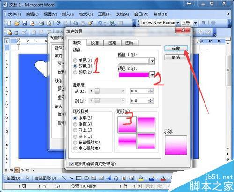The height and width of the screenshot is (192, 234).
Task: Select the 单色 (one color) radio button
Action: (75, 60)
